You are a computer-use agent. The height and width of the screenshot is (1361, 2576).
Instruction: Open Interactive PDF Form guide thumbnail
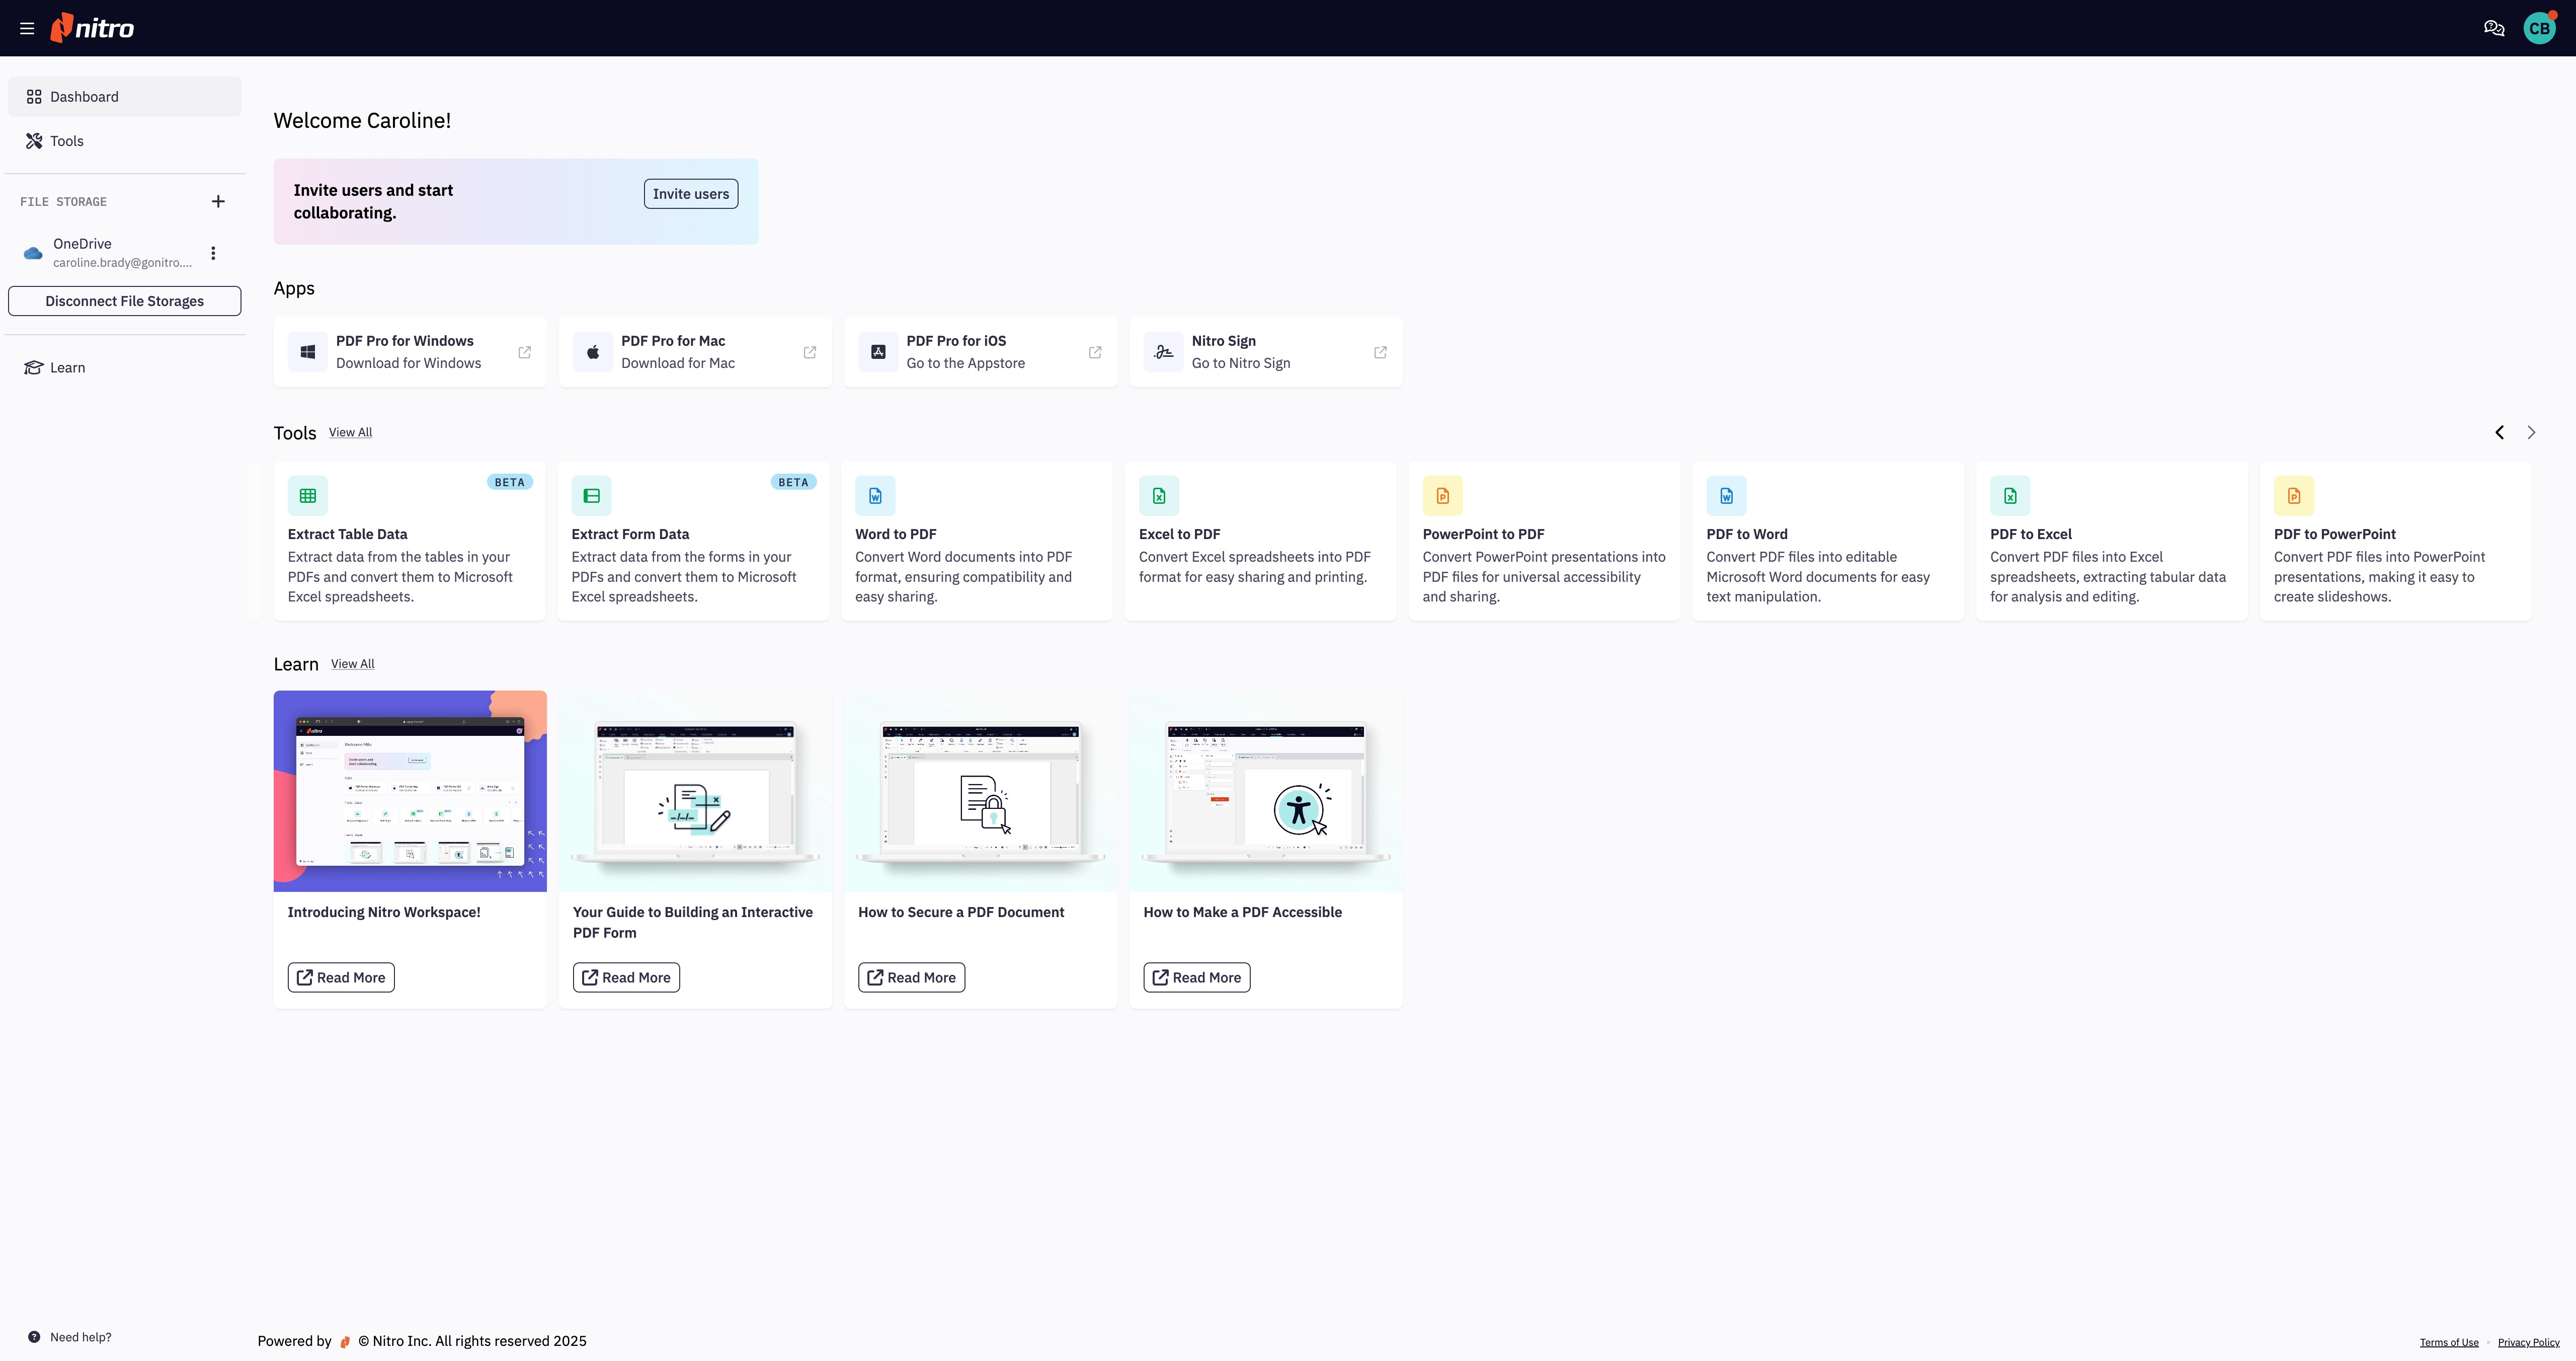(x=695, y=791)
